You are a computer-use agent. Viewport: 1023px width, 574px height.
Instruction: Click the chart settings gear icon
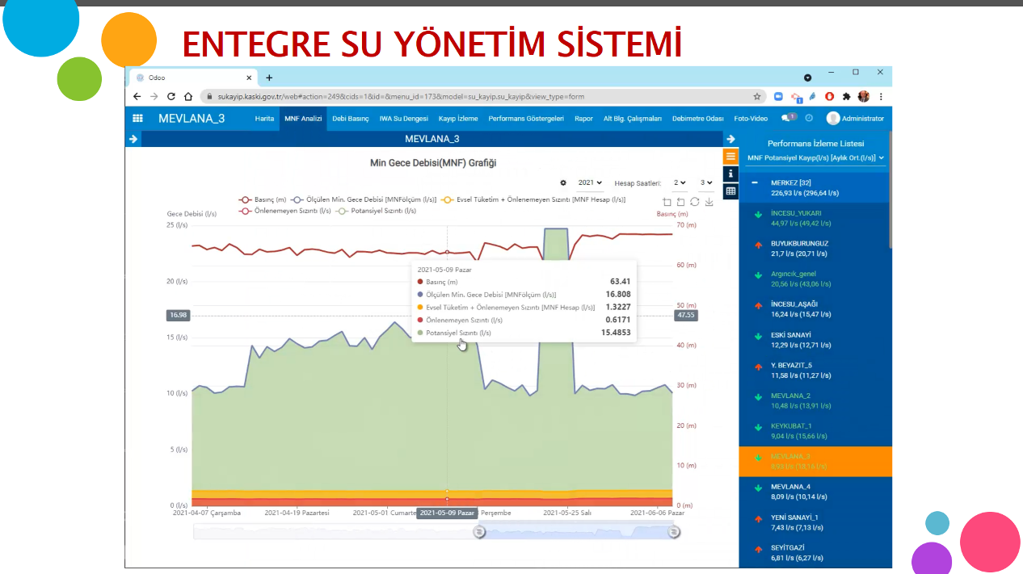(563, 183)
